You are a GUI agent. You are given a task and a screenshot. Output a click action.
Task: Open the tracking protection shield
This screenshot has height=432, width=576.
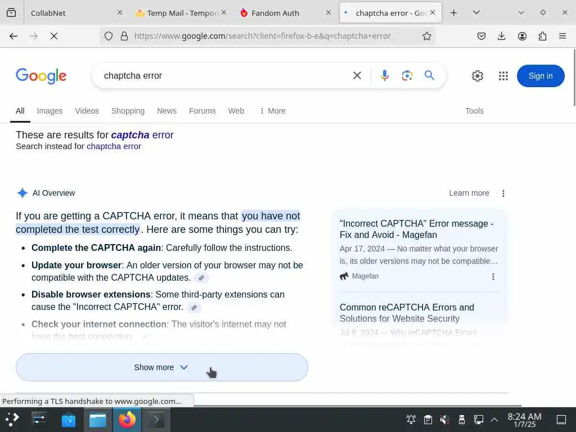109,36
